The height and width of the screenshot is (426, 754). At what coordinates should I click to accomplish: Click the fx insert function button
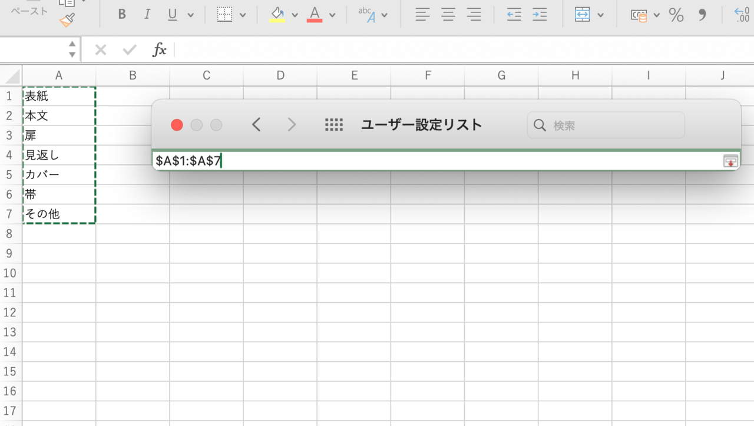pyautogui.click(x=159, y=50)
